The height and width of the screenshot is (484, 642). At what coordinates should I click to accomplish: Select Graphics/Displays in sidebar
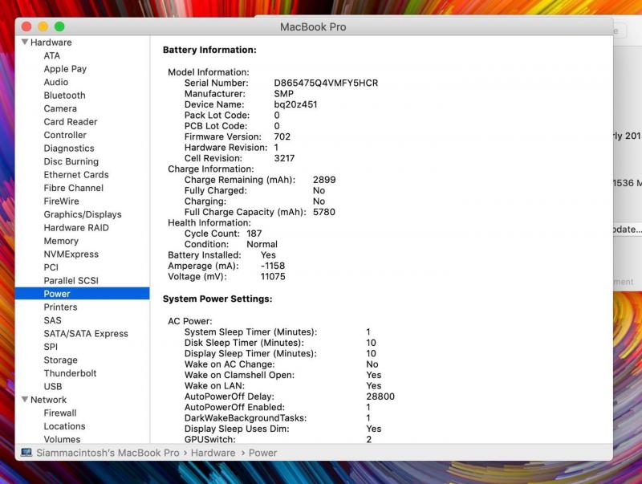(x=83, y=214)
